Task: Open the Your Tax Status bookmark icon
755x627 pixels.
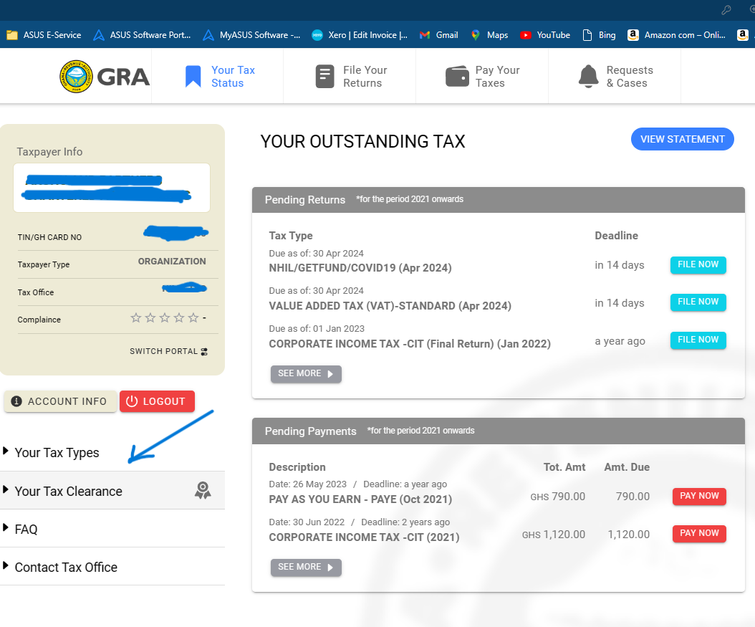Action: coord(193,77)
